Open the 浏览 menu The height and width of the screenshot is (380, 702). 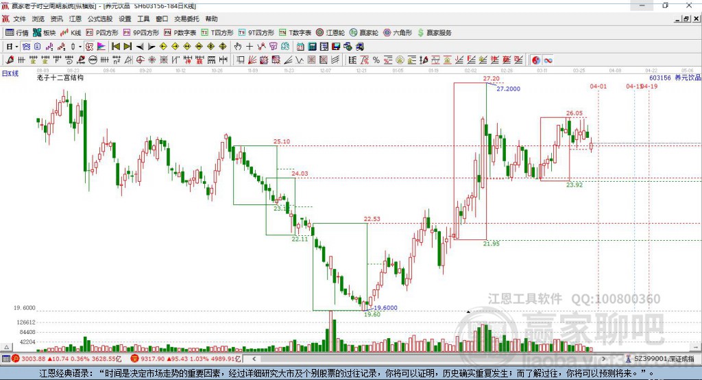[38, 19]
